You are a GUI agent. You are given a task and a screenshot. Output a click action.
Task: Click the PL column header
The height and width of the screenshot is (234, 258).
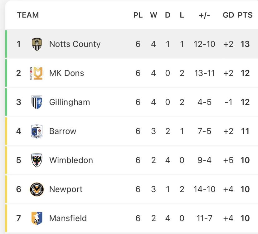tap(138, 15)
